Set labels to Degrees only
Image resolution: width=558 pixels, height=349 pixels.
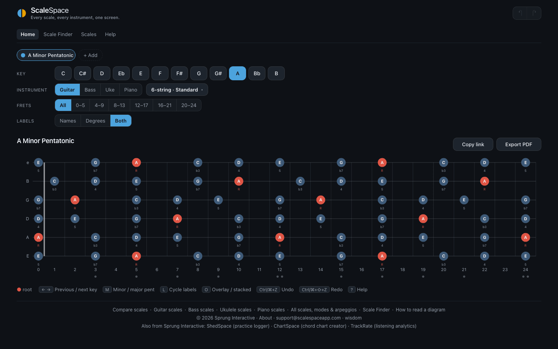tap(95, 121)
